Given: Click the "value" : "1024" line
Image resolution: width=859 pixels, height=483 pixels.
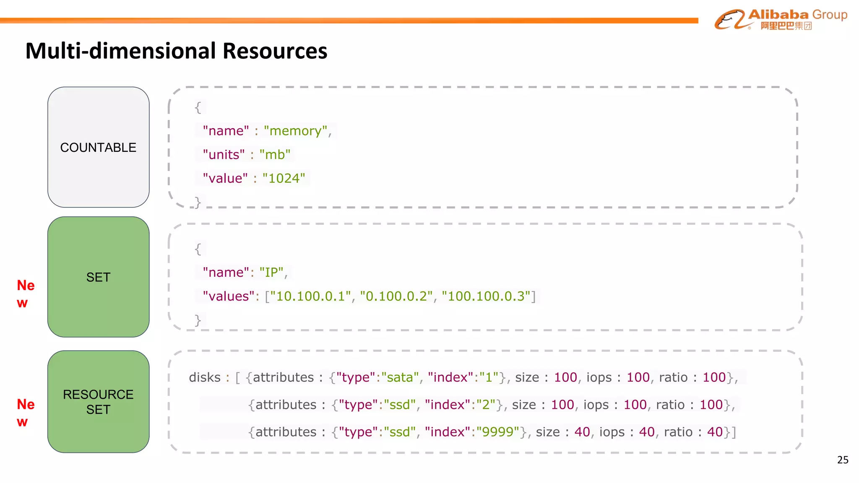Looking at the screenshot, I should click(254, 178).
